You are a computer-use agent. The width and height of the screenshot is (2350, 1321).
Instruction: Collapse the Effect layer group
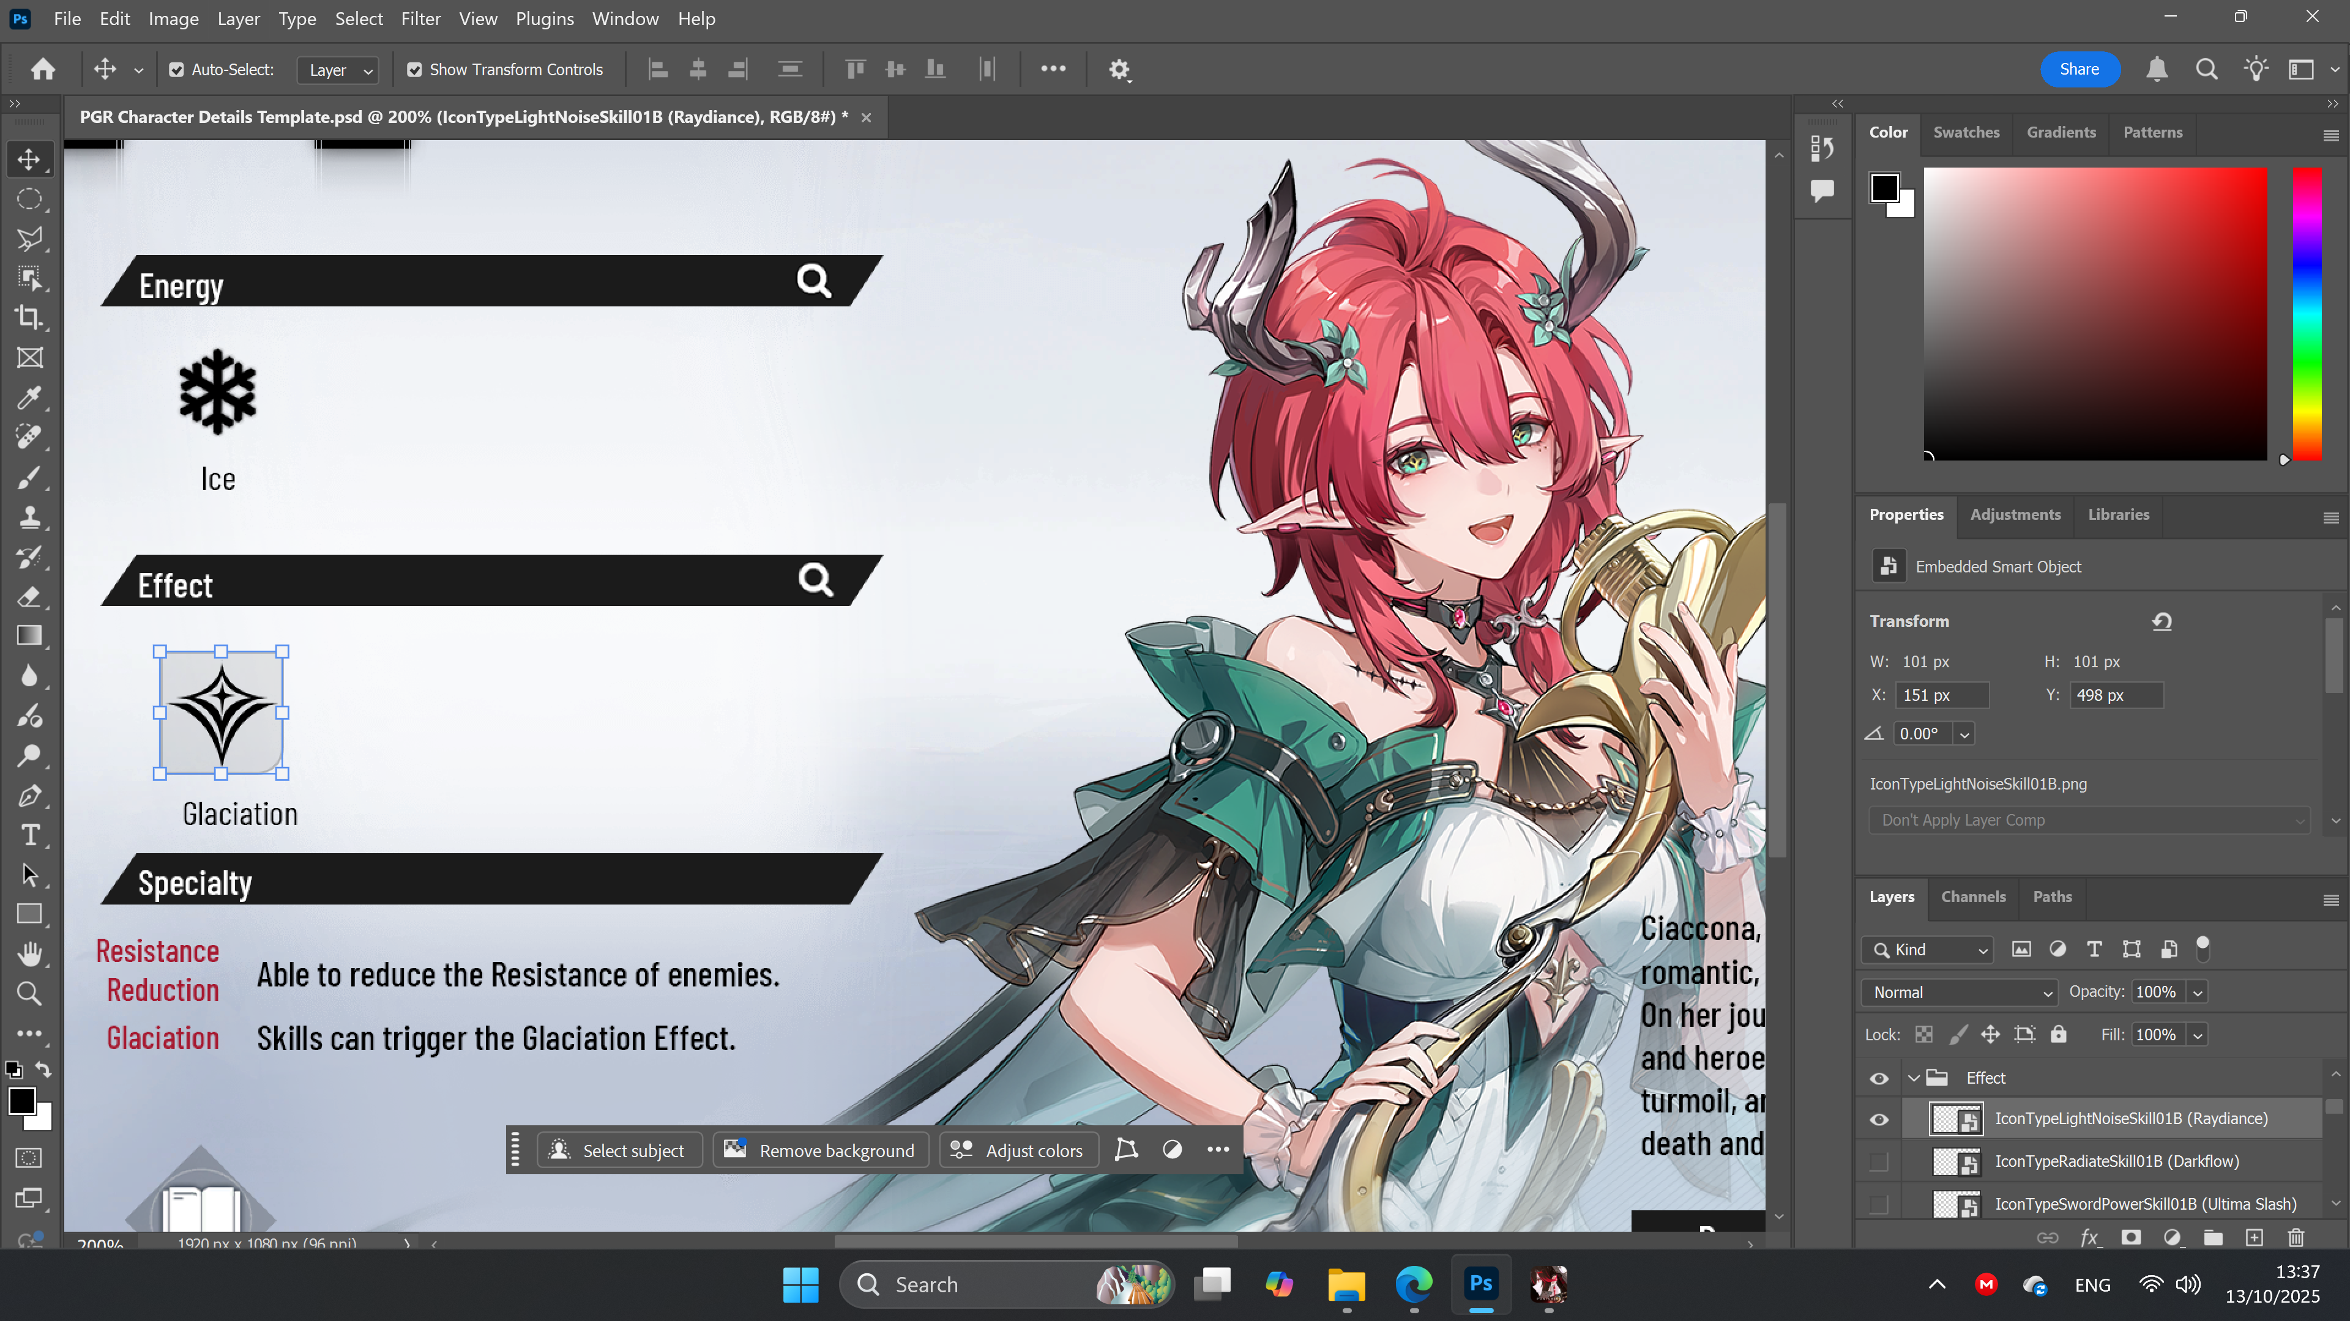[1914, 1078]
